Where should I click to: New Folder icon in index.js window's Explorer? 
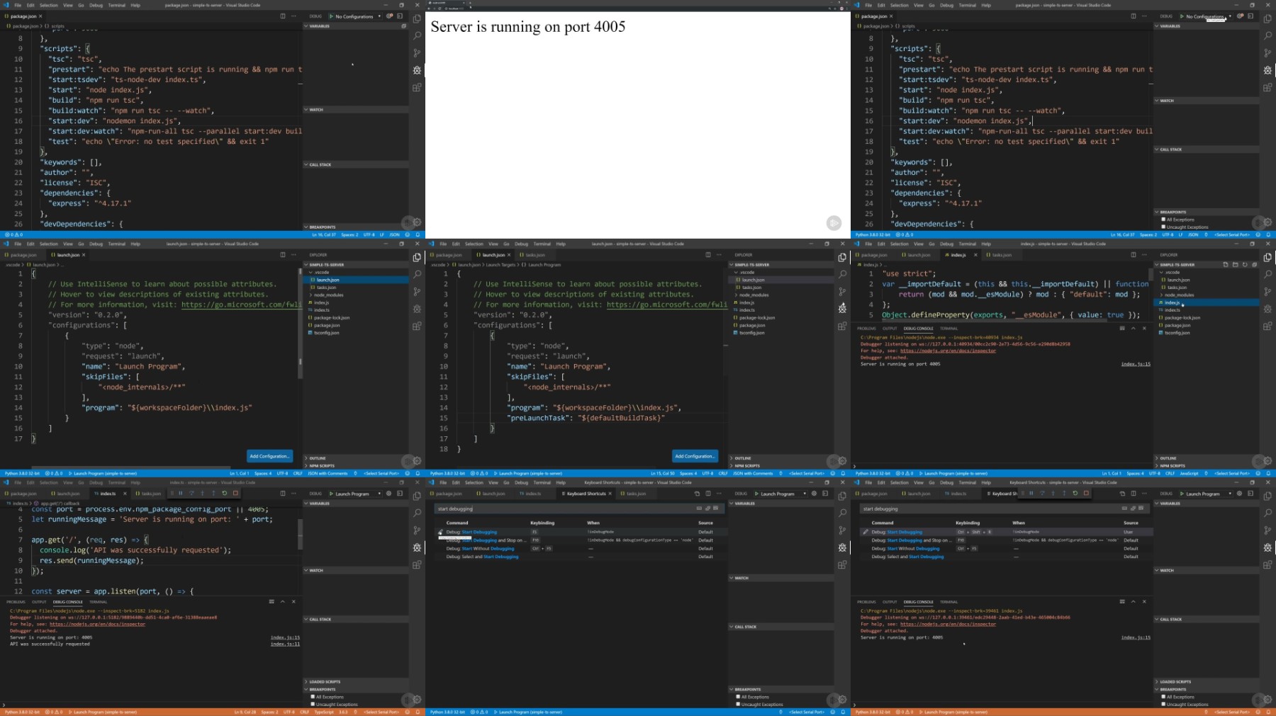[1235, 265]
